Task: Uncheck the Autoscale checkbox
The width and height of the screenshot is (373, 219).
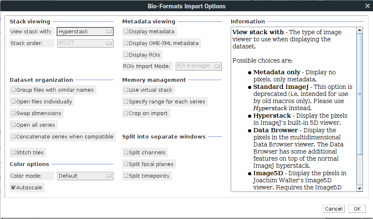Action: click(13, 188)
